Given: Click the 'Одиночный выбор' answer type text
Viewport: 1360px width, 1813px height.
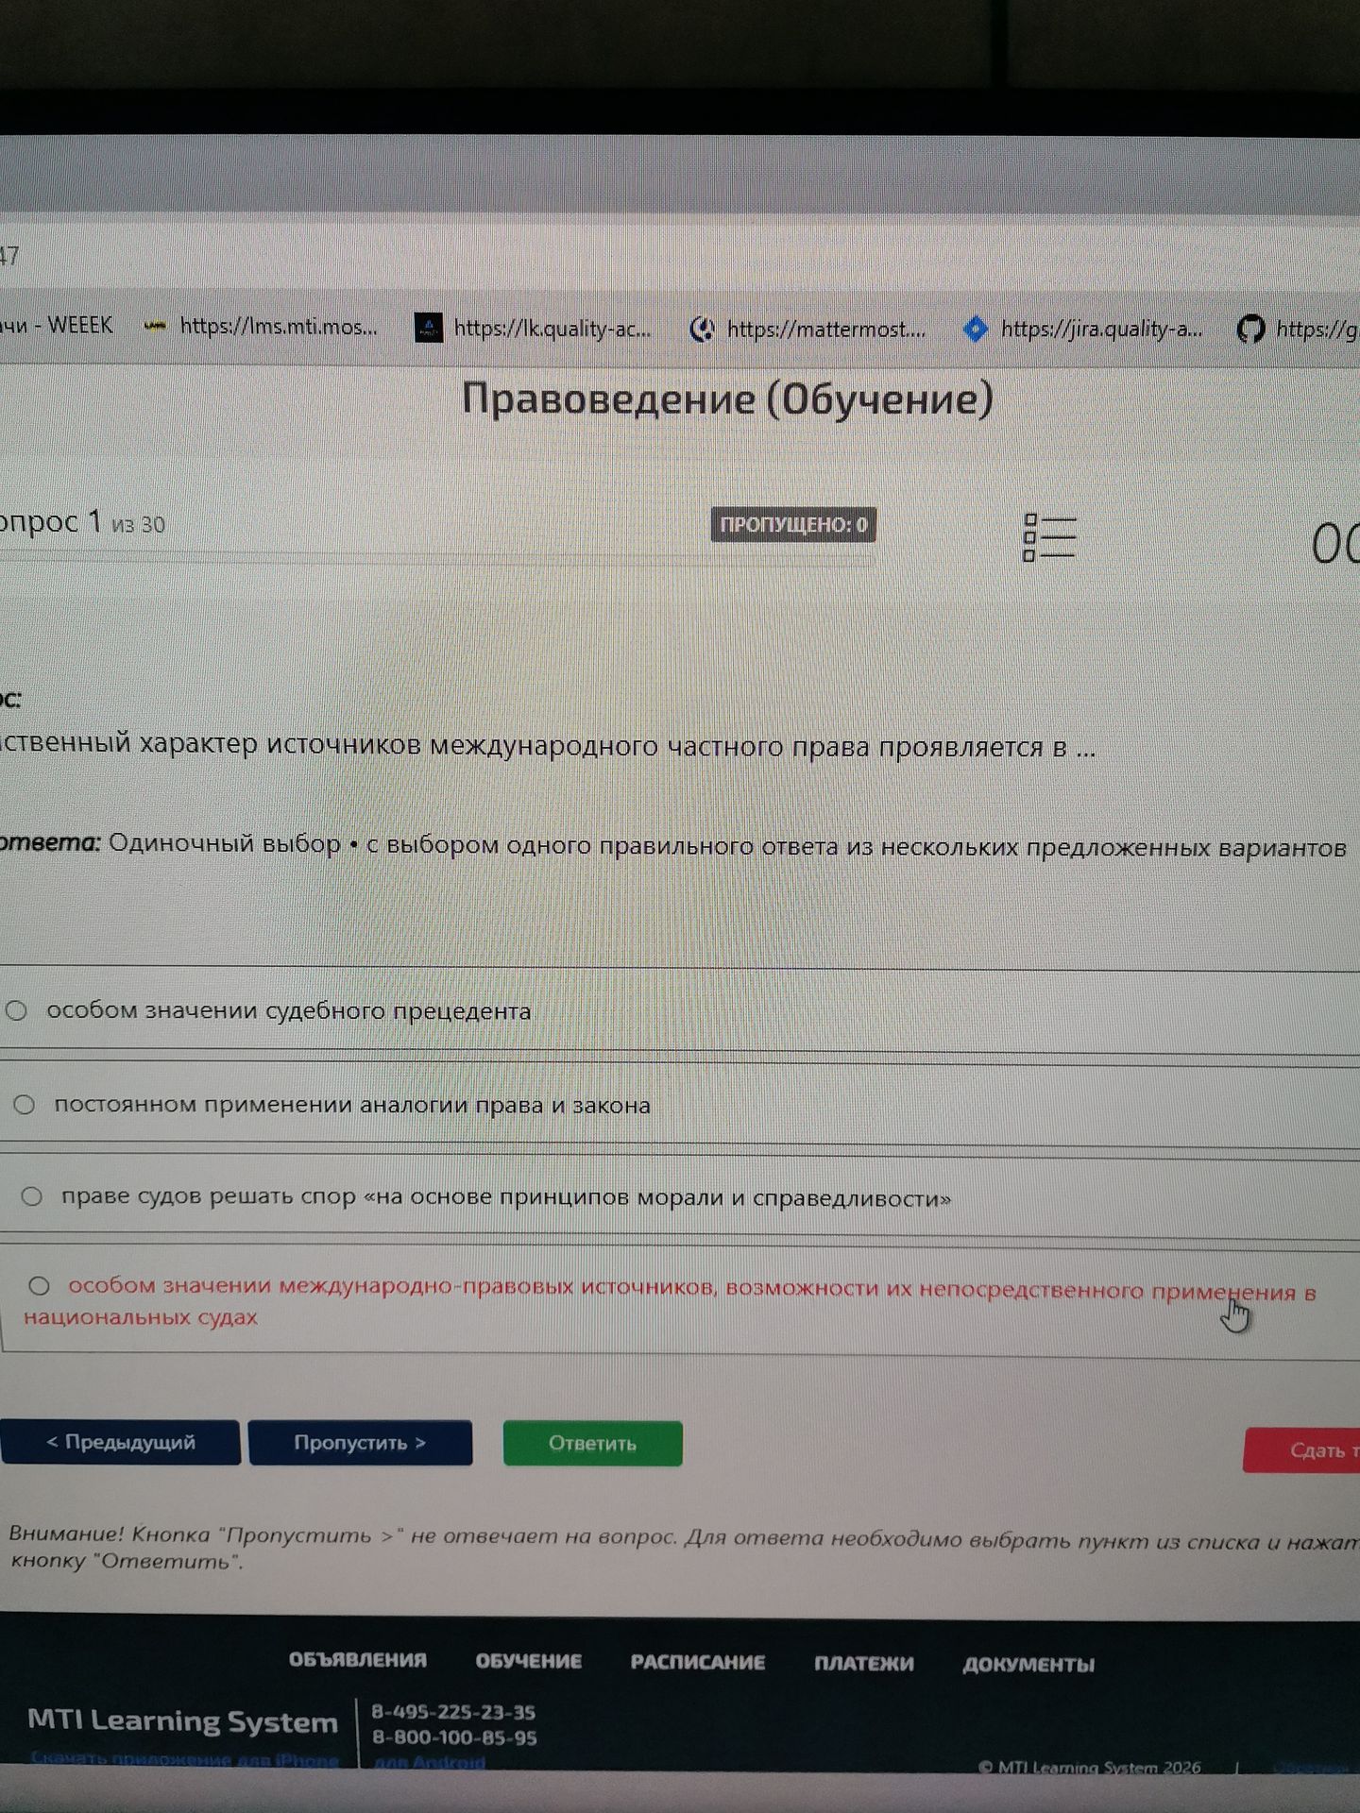Looking at the screenshot, I should click(x=225, y=843).
